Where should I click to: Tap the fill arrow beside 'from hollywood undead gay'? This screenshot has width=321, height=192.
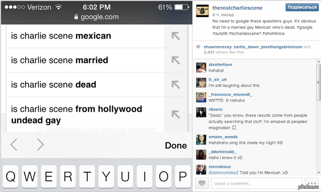[x=176, y=114]
